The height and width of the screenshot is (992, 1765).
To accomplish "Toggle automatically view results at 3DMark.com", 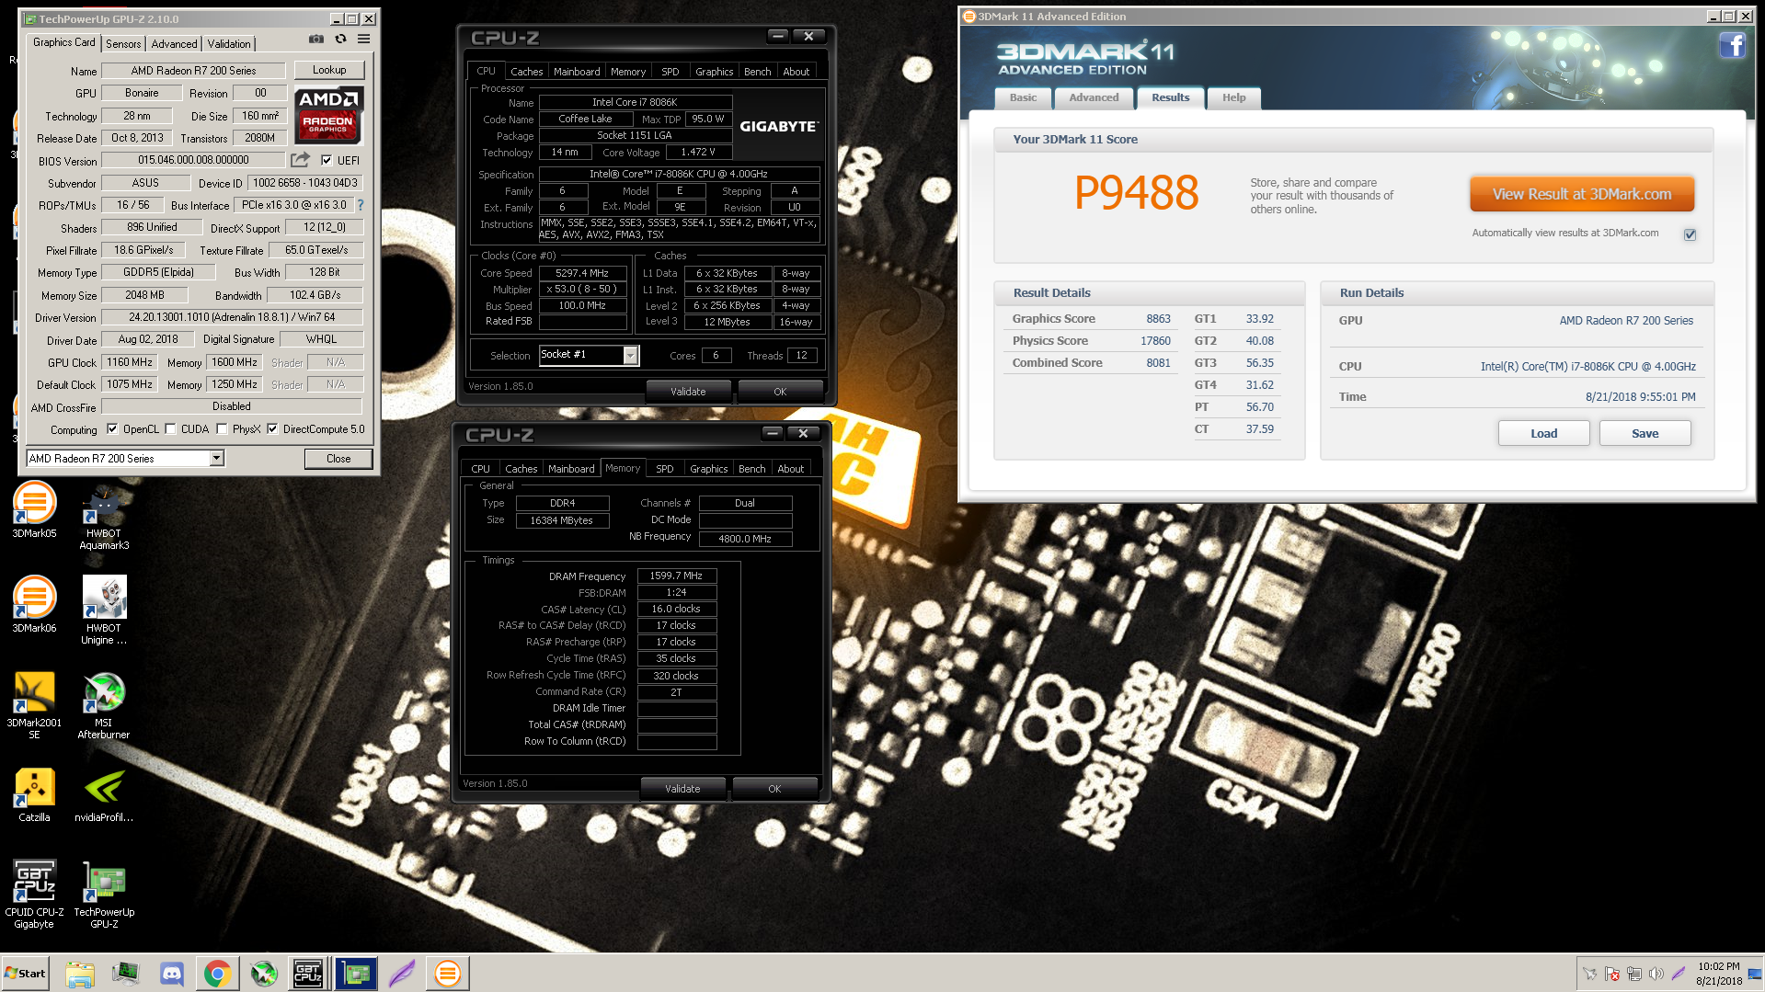I will click(x=1690, y=234).
